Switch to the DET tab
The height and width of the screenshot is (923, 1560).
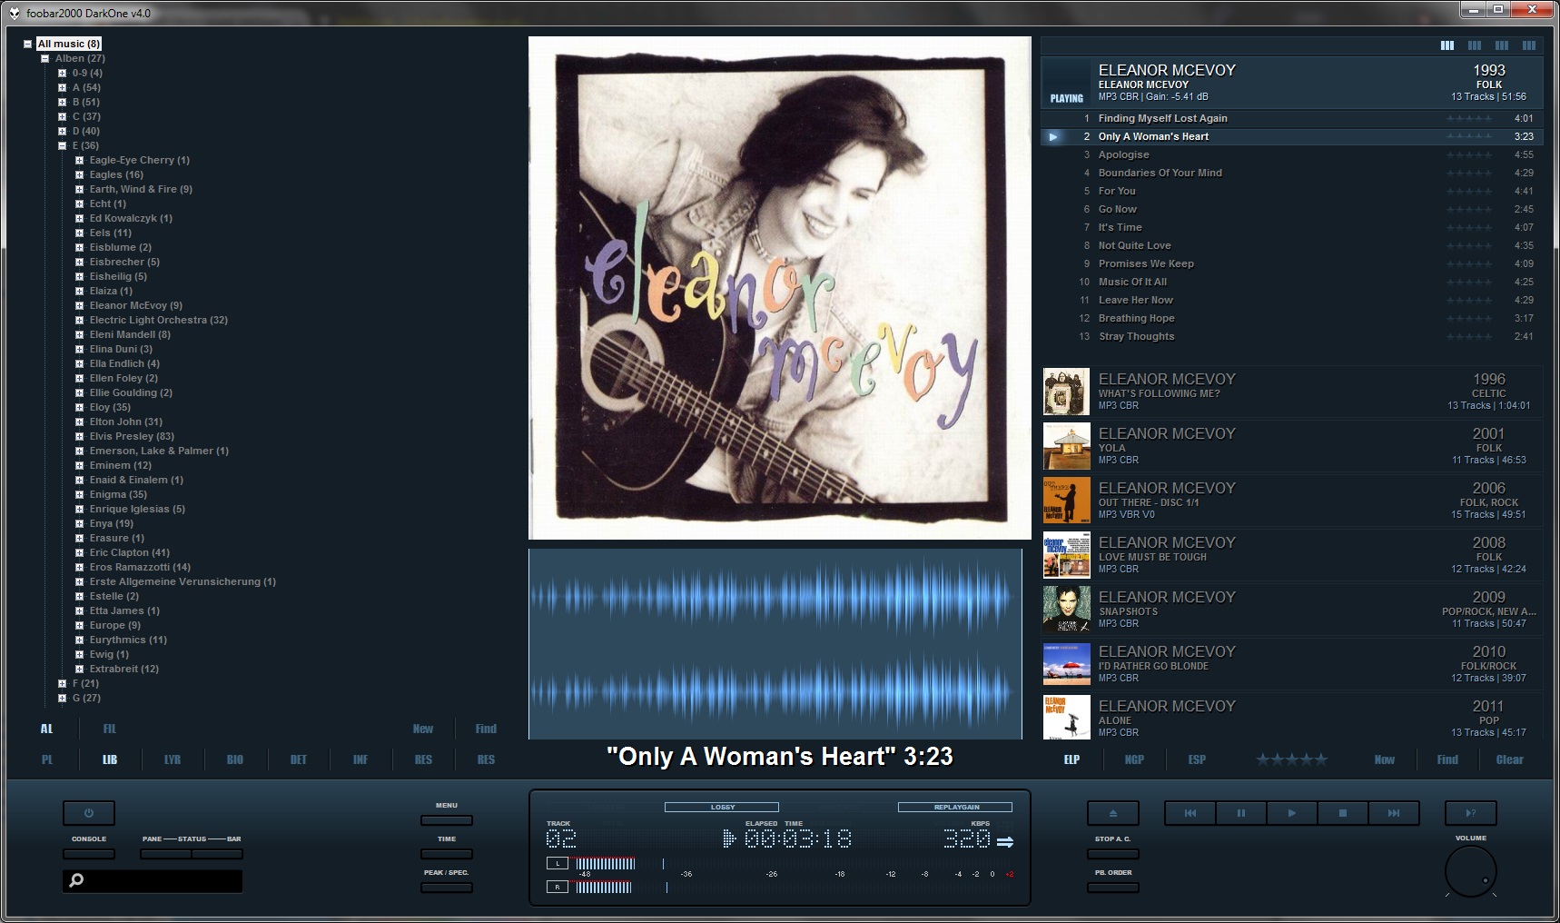(x=298, y=759)
